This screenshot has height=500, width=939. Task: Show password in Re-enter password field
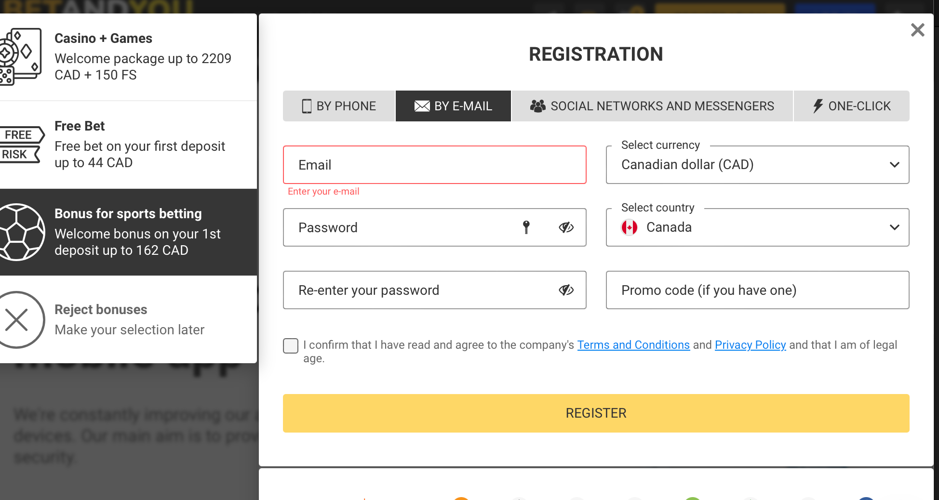point(566,290)
